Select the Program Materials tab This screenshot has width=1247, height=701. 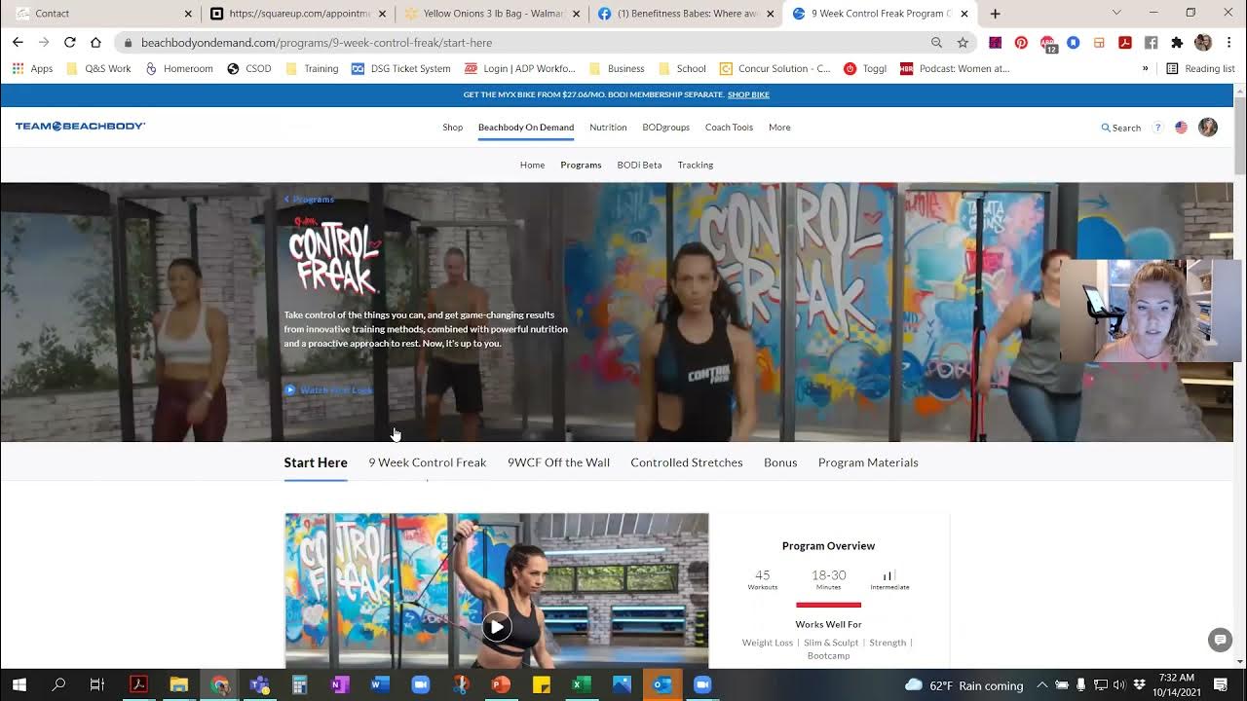[868, 462]
